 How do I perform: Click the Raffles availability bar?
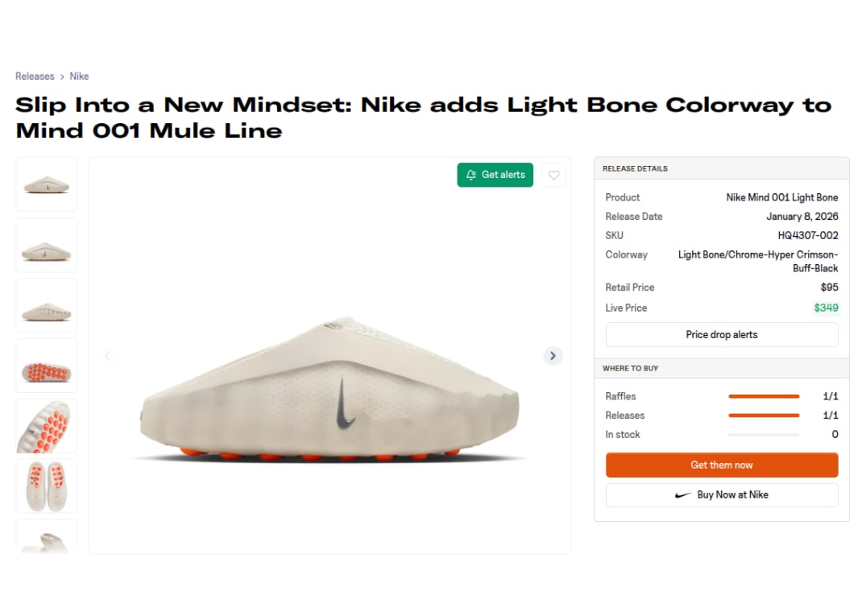click(x=764, y=396)
